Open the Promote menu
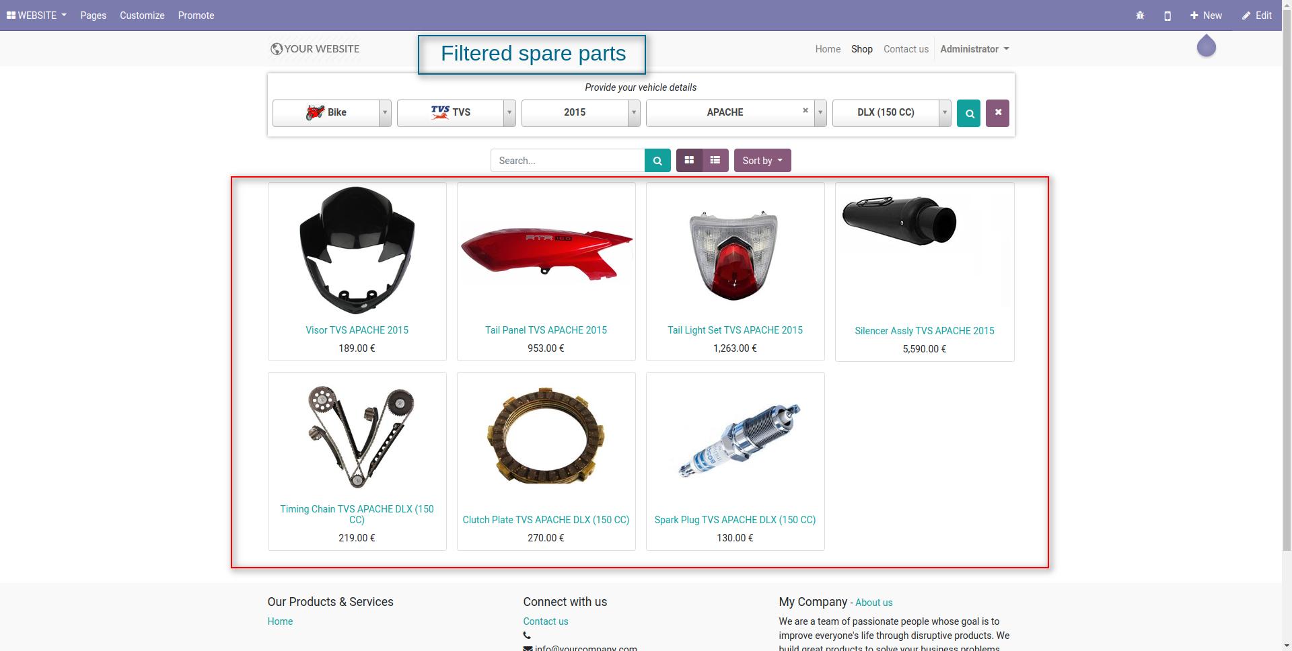Screen dimensions: 1292x651 click(x=196, y=15)
